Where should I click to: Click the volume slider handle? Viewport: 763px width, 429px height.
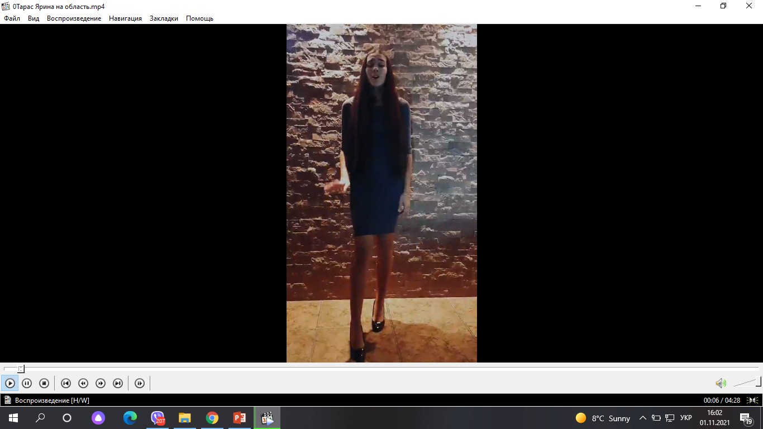pyautogui.click(x=758, y=383)
